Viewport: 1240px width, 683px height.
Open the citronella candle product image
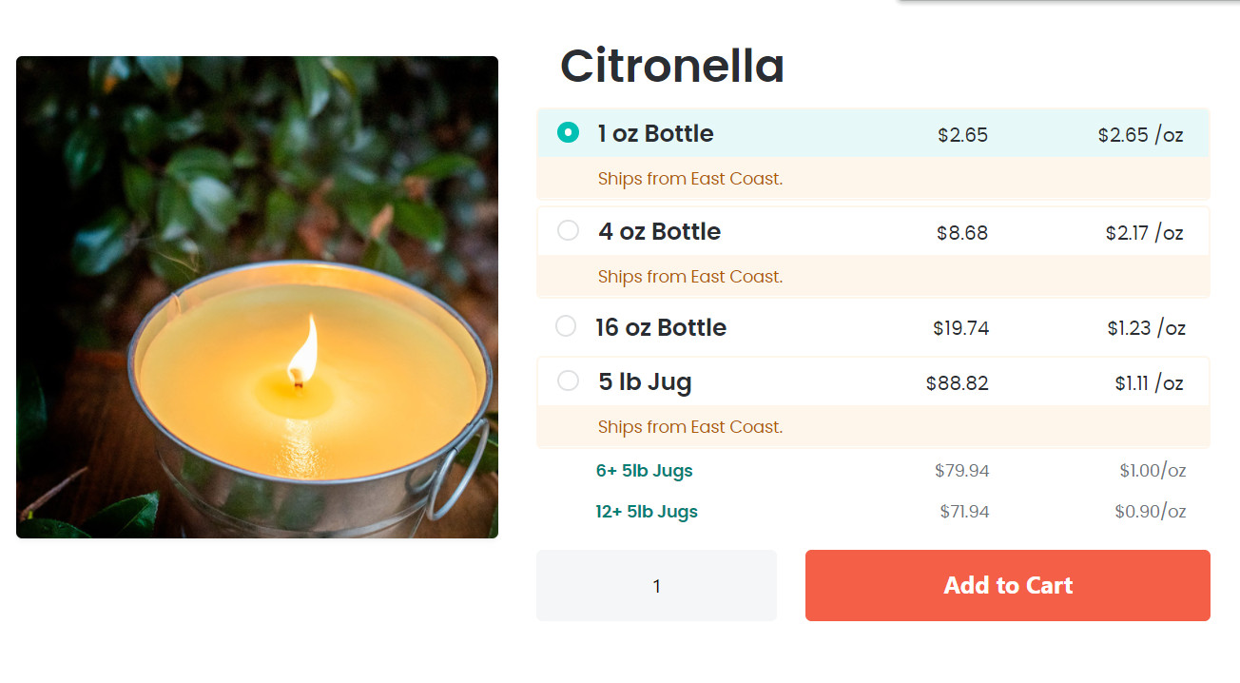(x=257, y=297)
